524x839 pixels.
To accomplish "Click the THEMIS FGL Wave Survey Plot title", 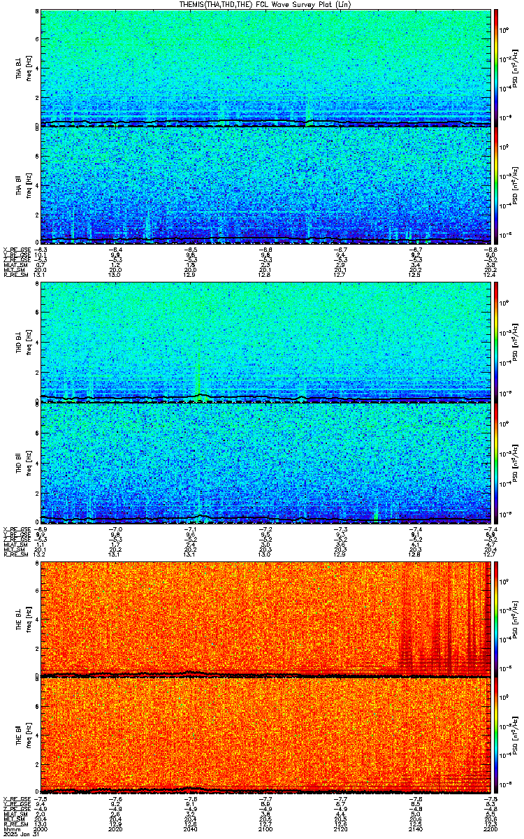I will pos(265,4).
